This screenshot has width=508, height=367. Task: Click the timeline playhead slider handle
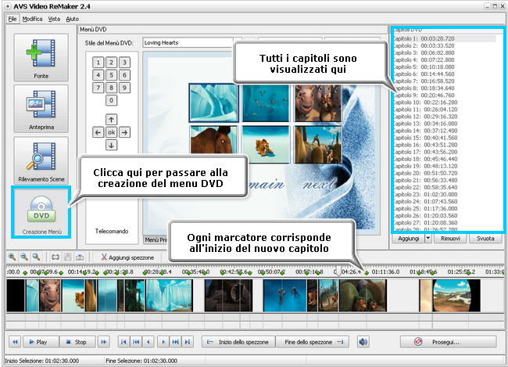point(338,272)
